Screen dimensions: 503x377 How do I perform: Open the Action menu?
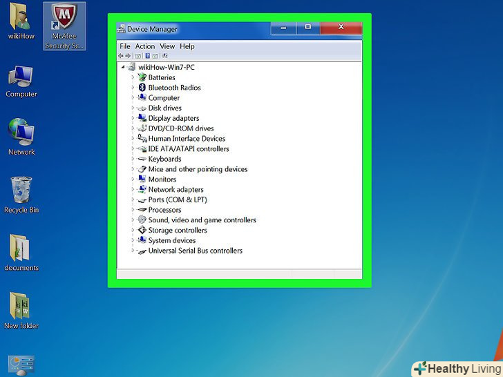point(145,46)
